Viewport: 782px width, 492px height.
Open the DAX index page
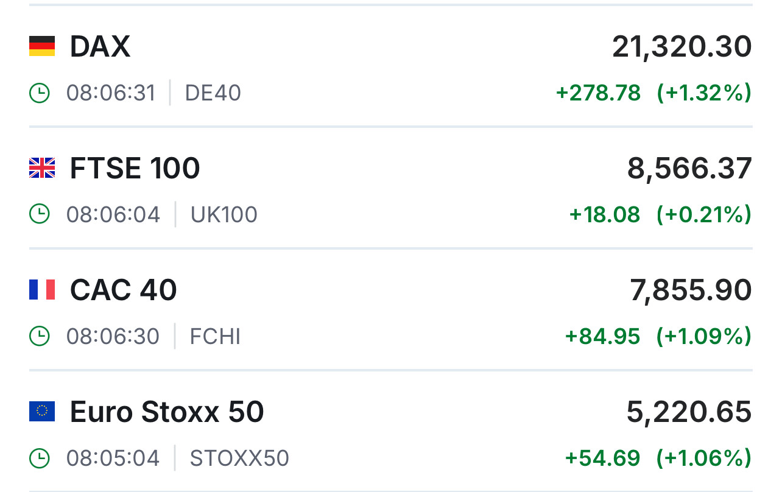(100, 46)
